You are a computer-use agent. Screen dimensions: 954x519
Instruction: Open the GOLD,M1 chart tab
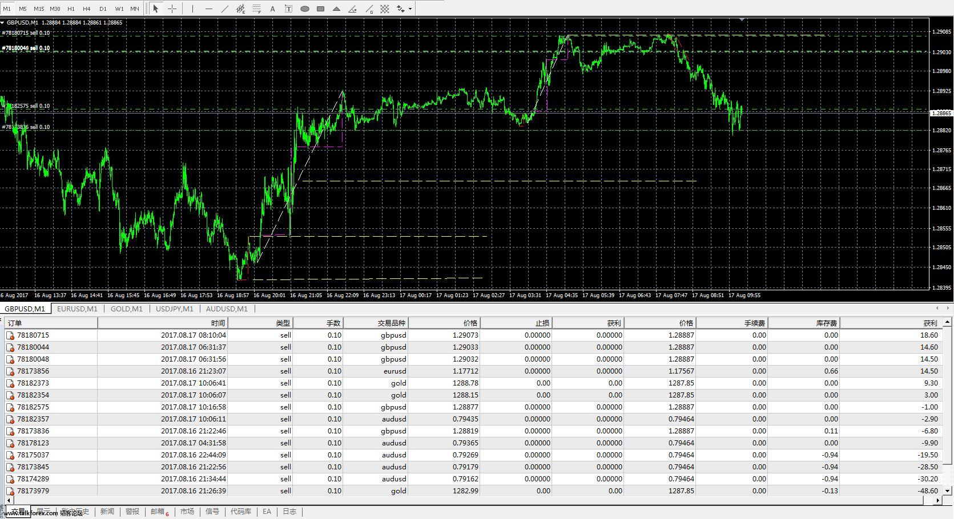click(x=127, y=309)
